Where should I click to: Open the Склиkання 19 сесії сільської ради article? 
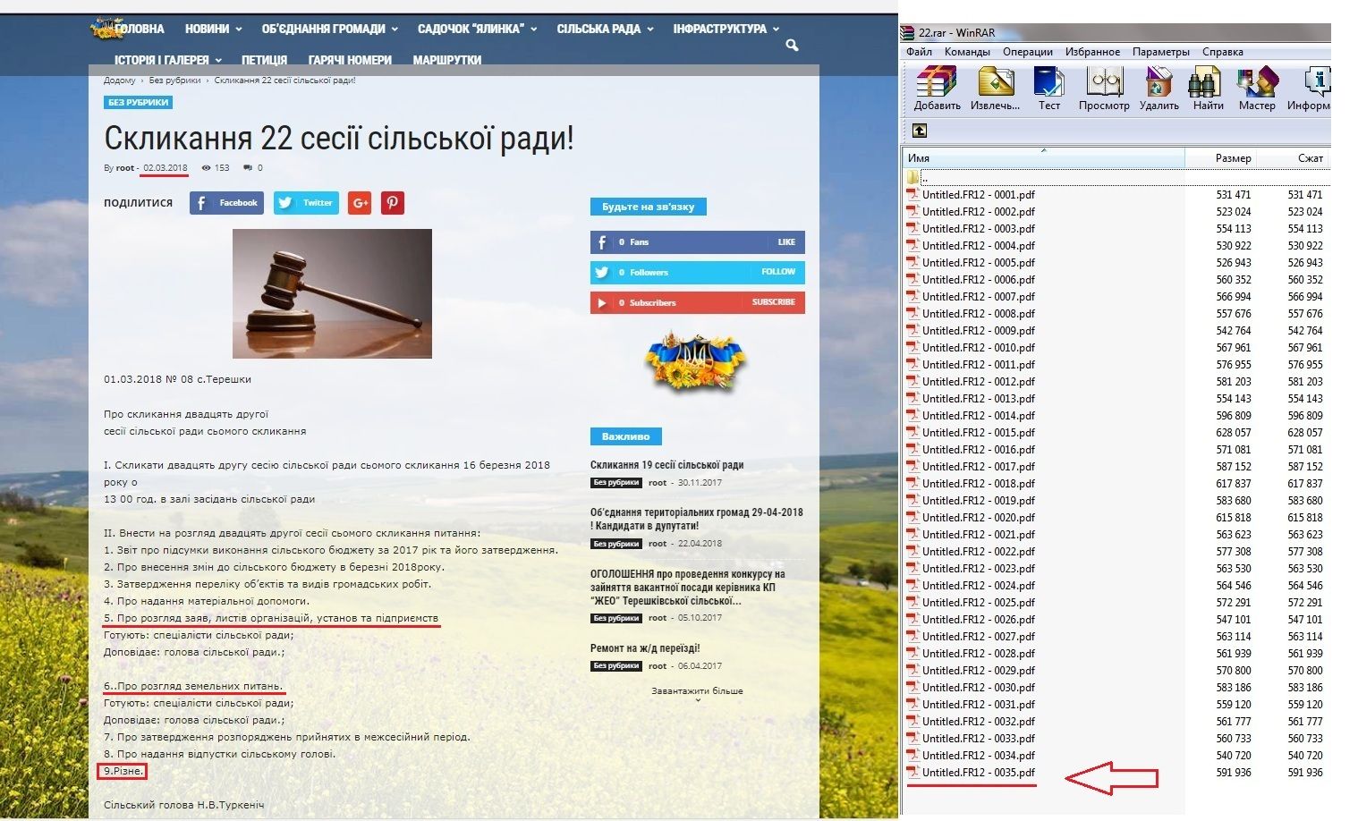[668, 463]
